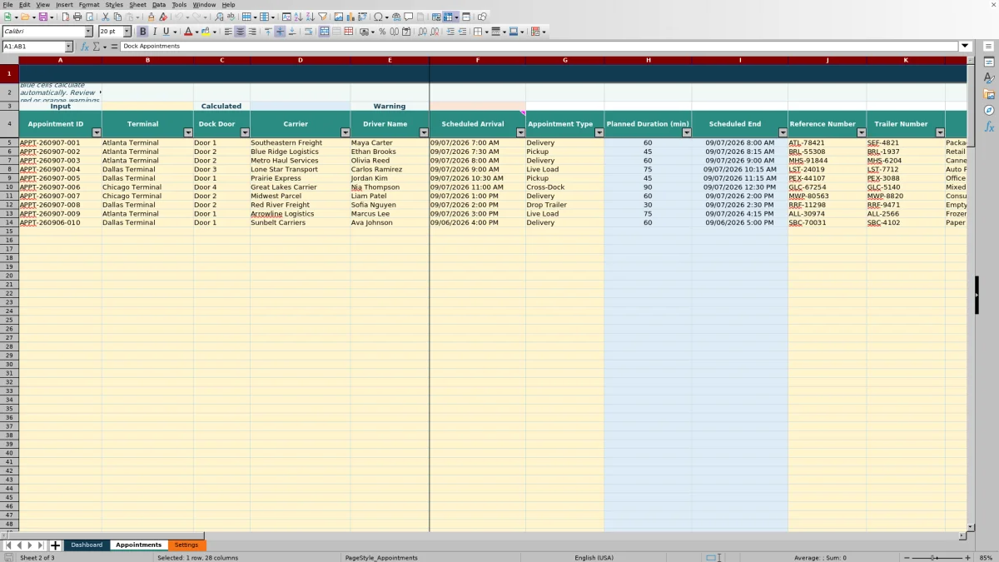Center text horizontally
The image size is (999, 562).
(241, 32)
